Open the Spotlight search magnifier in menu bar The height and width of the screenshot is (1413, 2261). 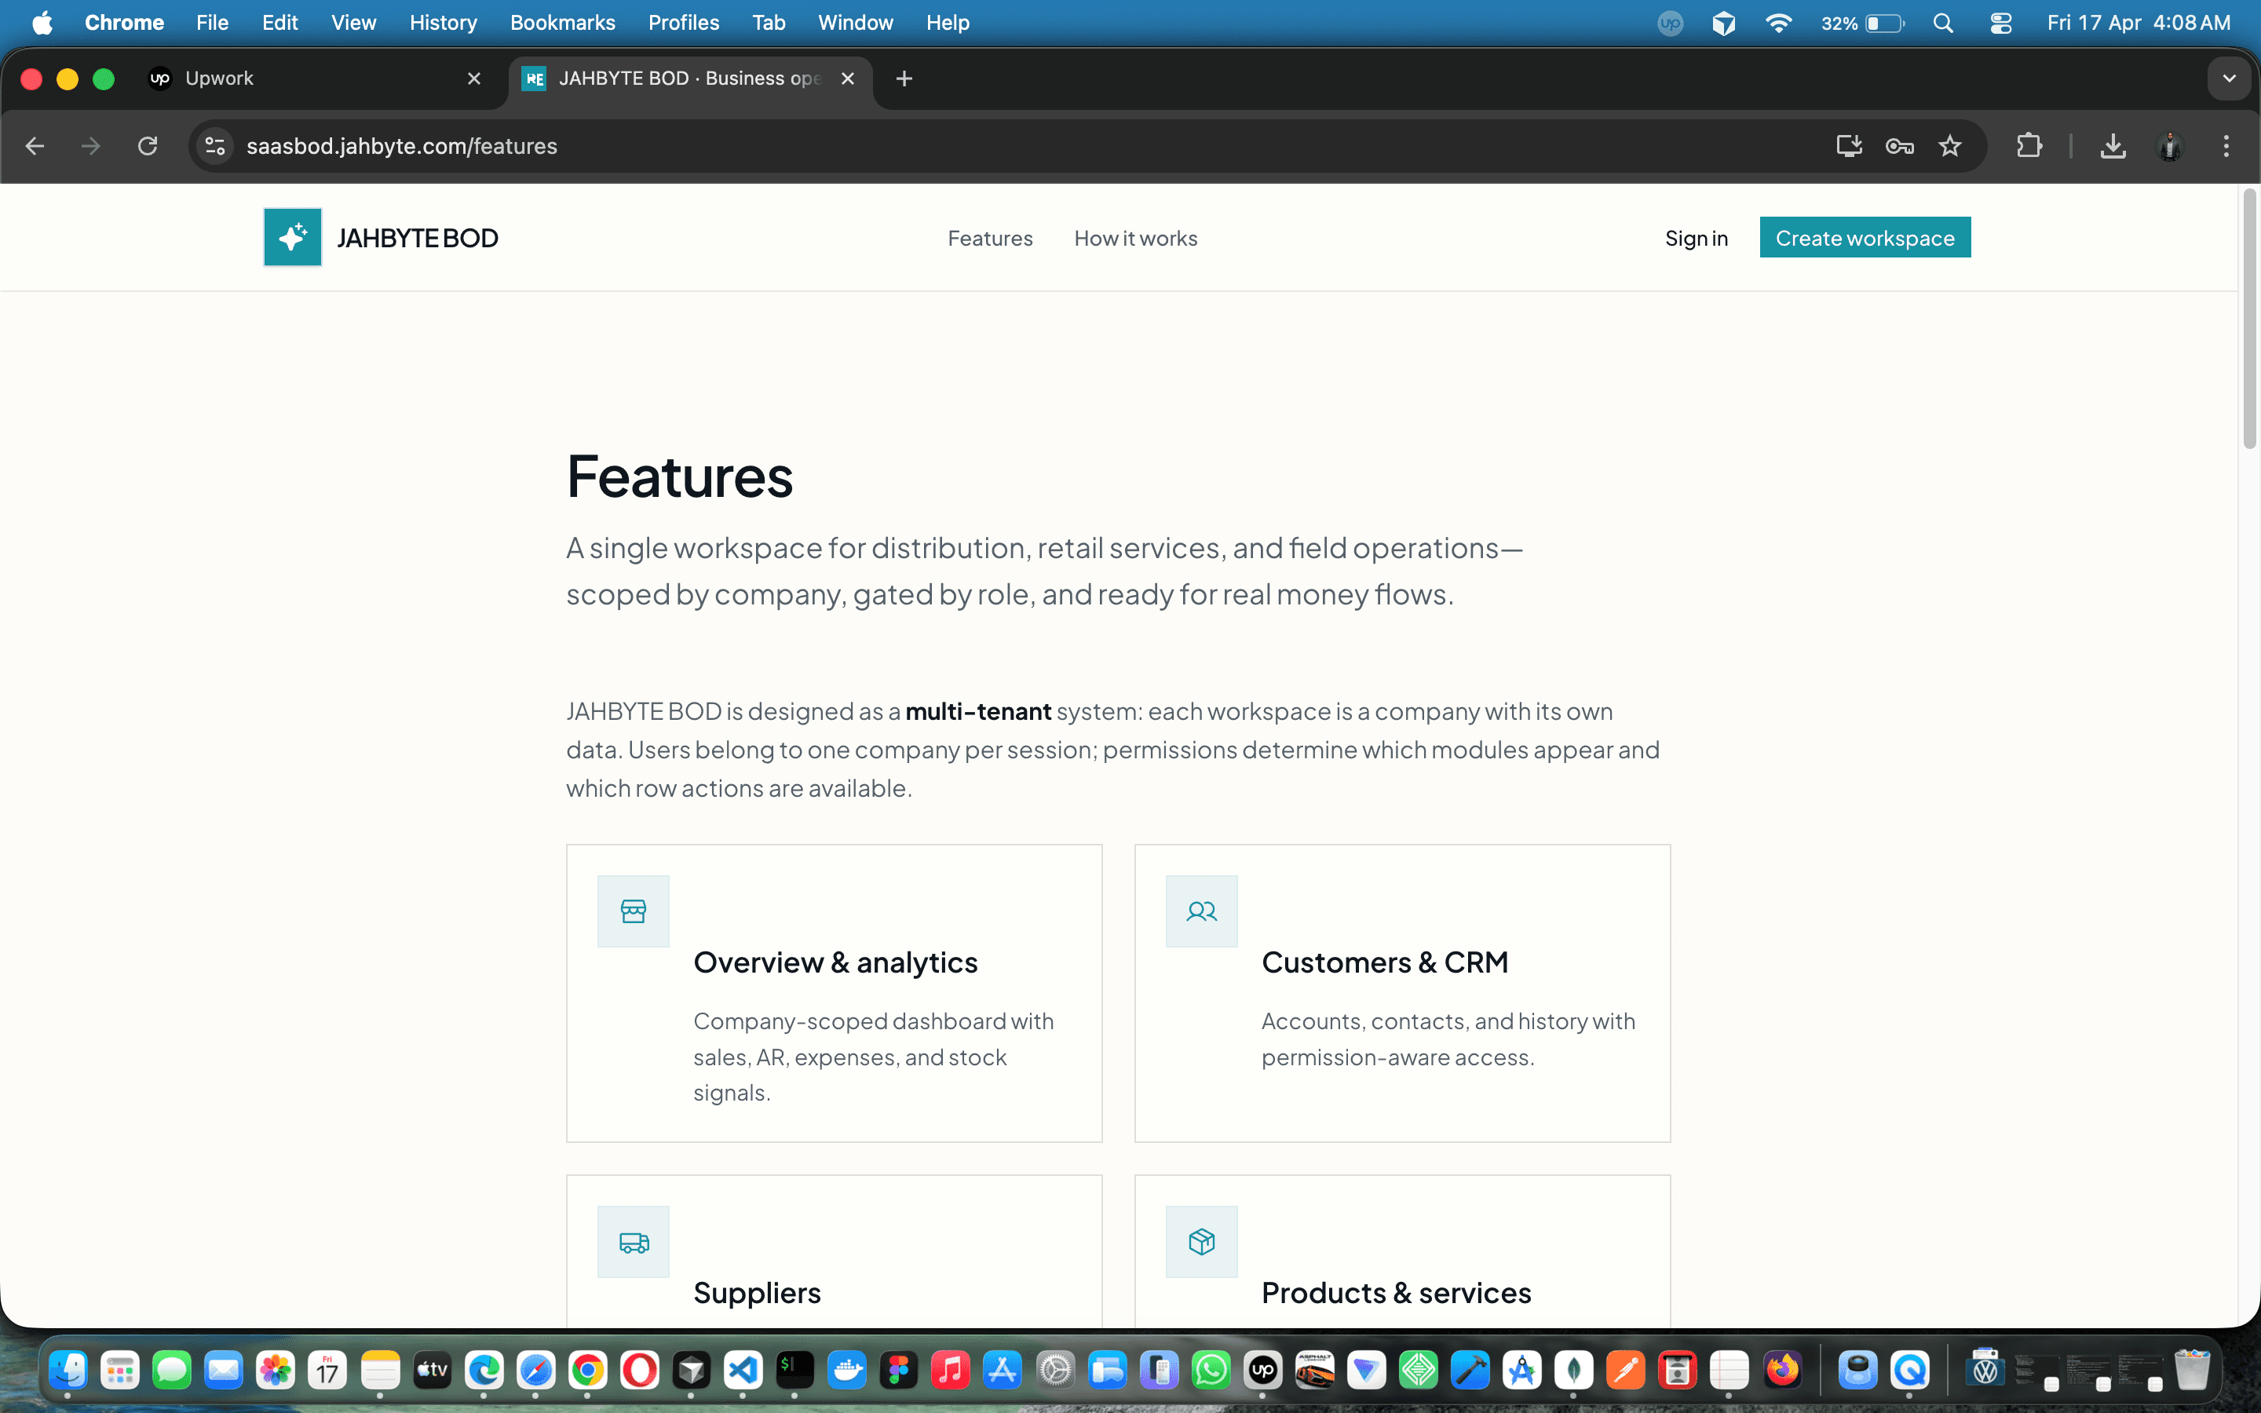pyautogui.click(x=1943, y=23)
